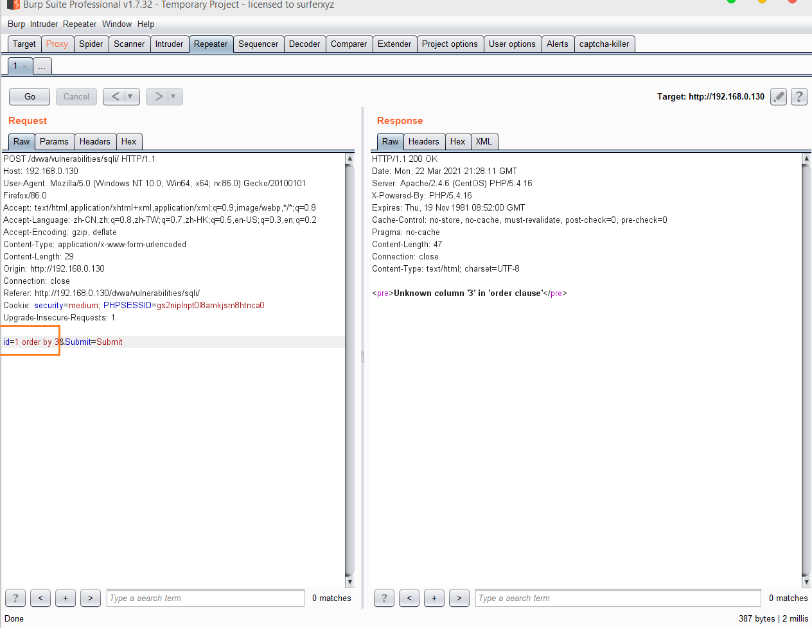Select the response Headers tab
Image resolution: width=812 pixels, height=628 pixels.
coord(424,141)
